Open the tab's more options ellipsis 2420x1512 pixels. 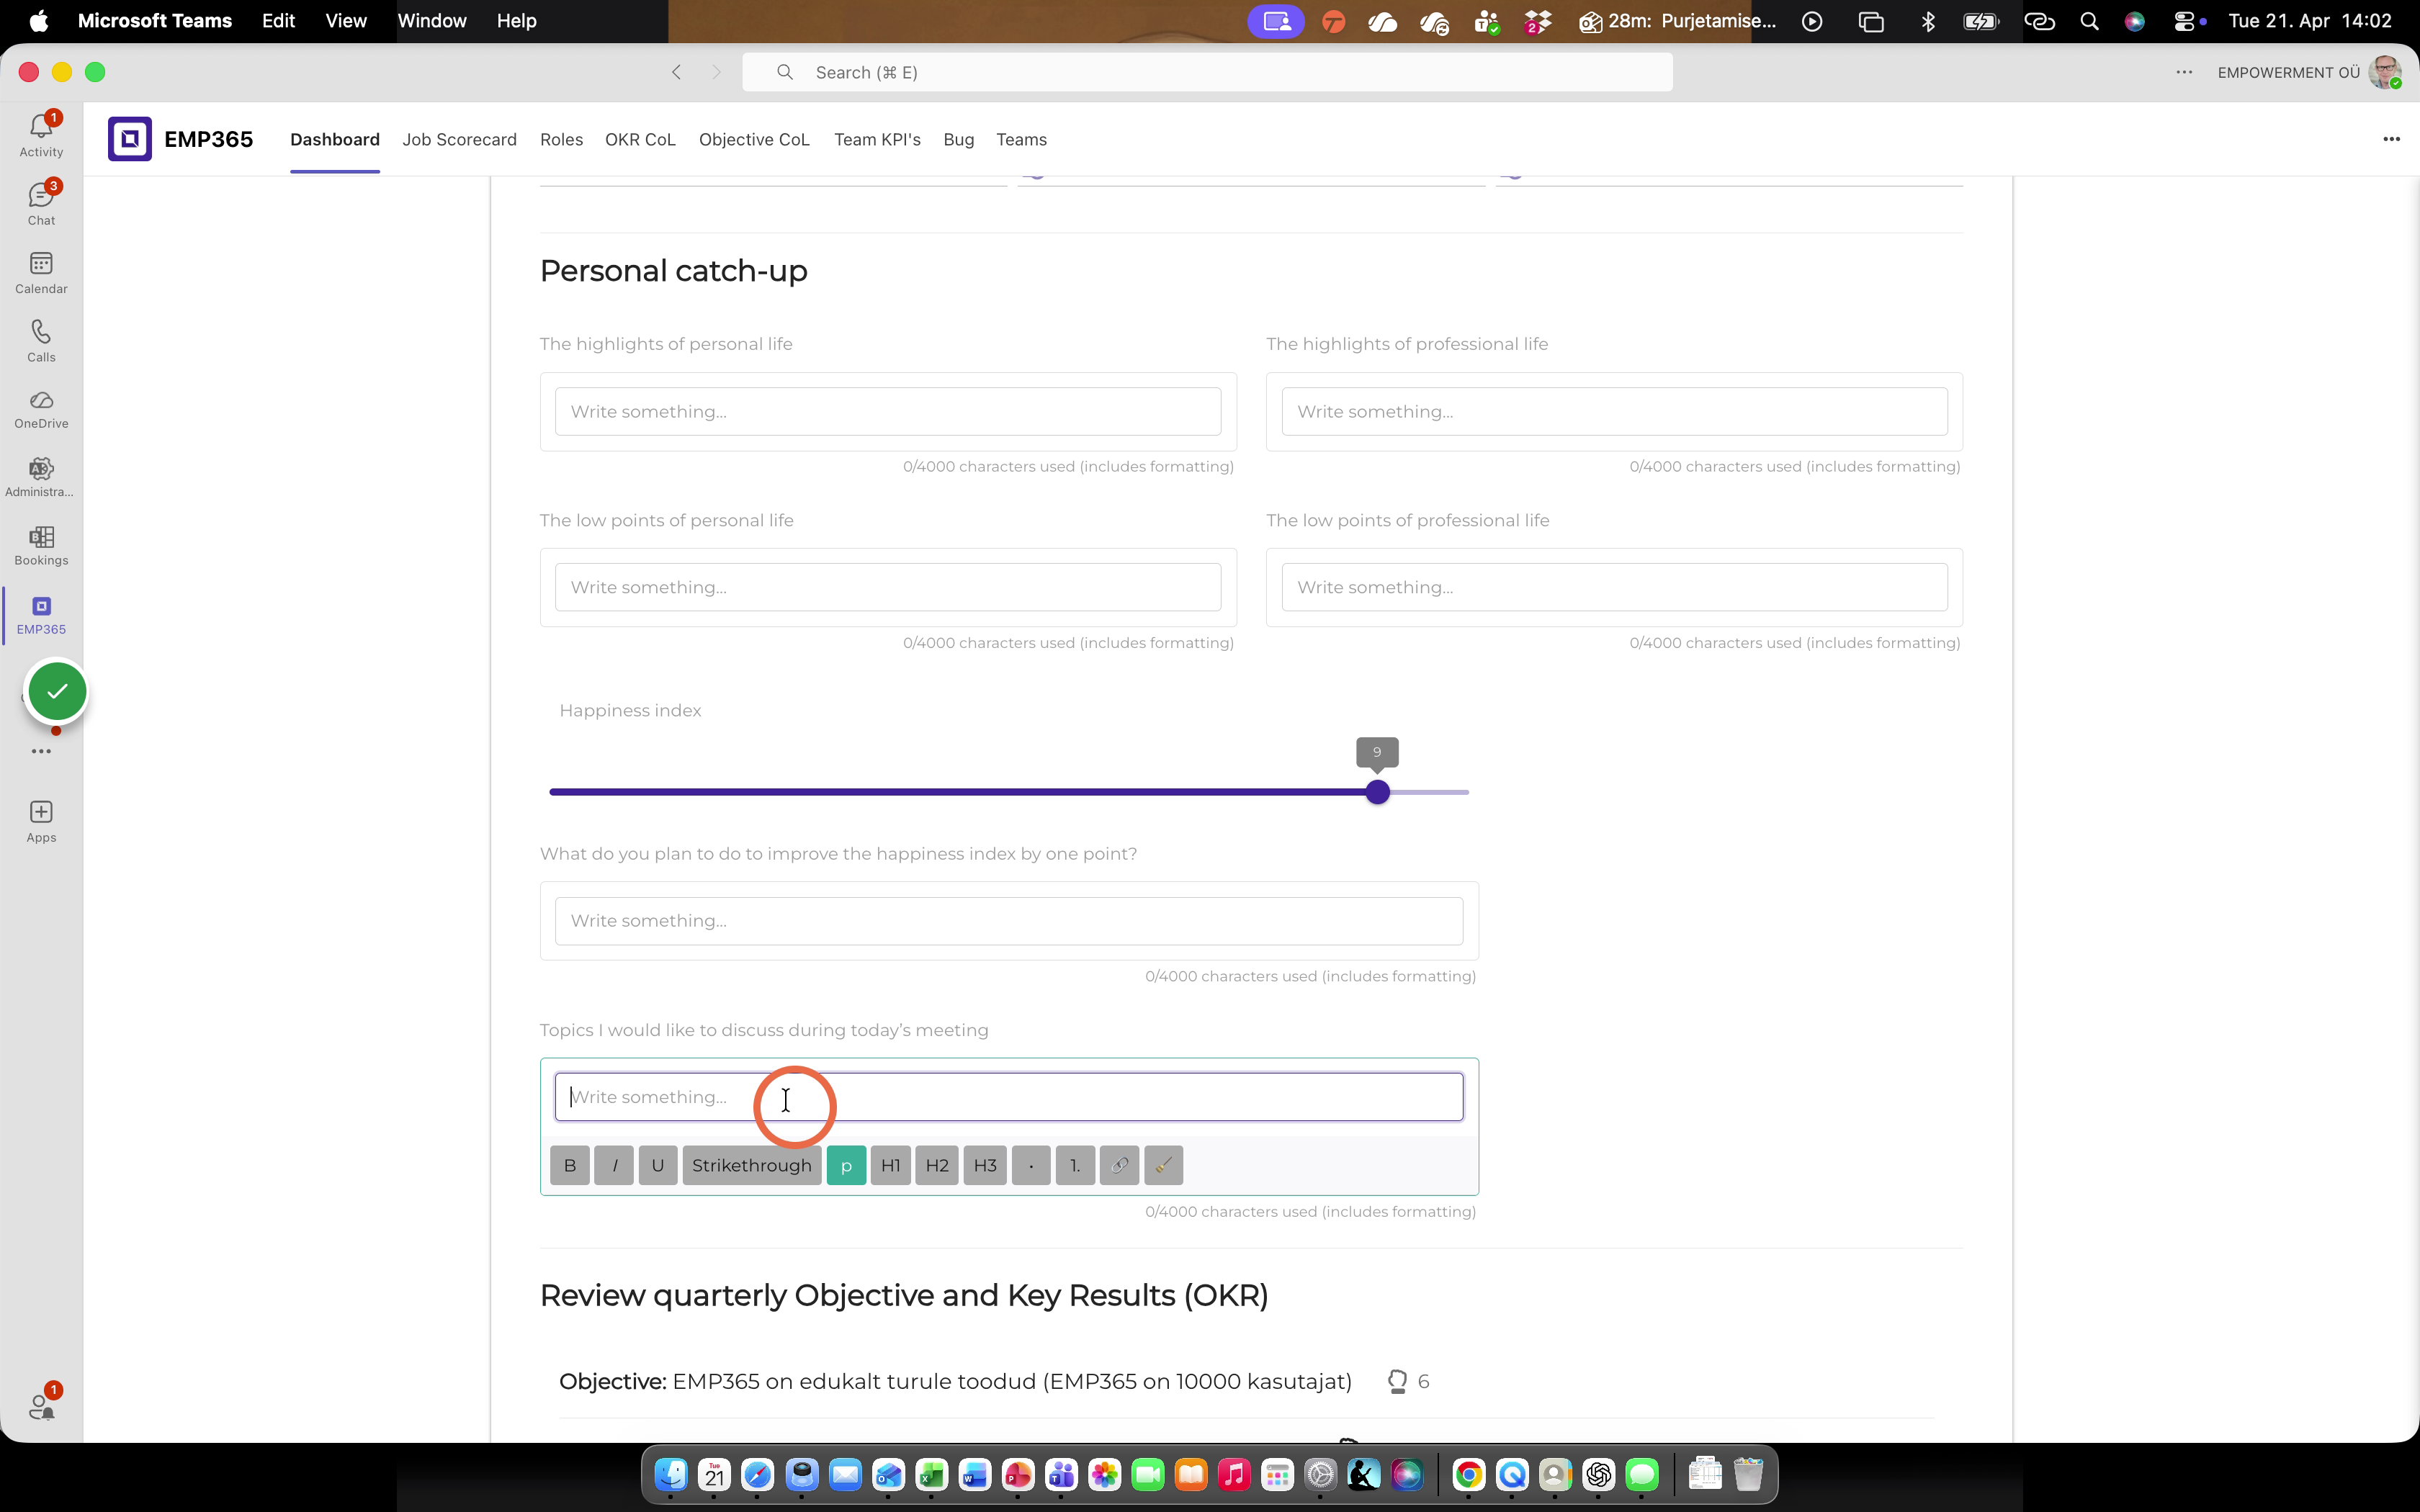pyautogui.click(x=2391, y=139)
